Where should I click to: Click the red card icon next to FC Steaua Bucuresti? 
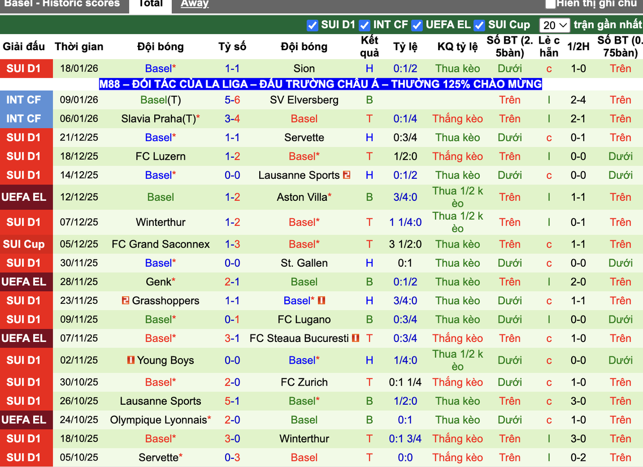[x=356, y=338]
